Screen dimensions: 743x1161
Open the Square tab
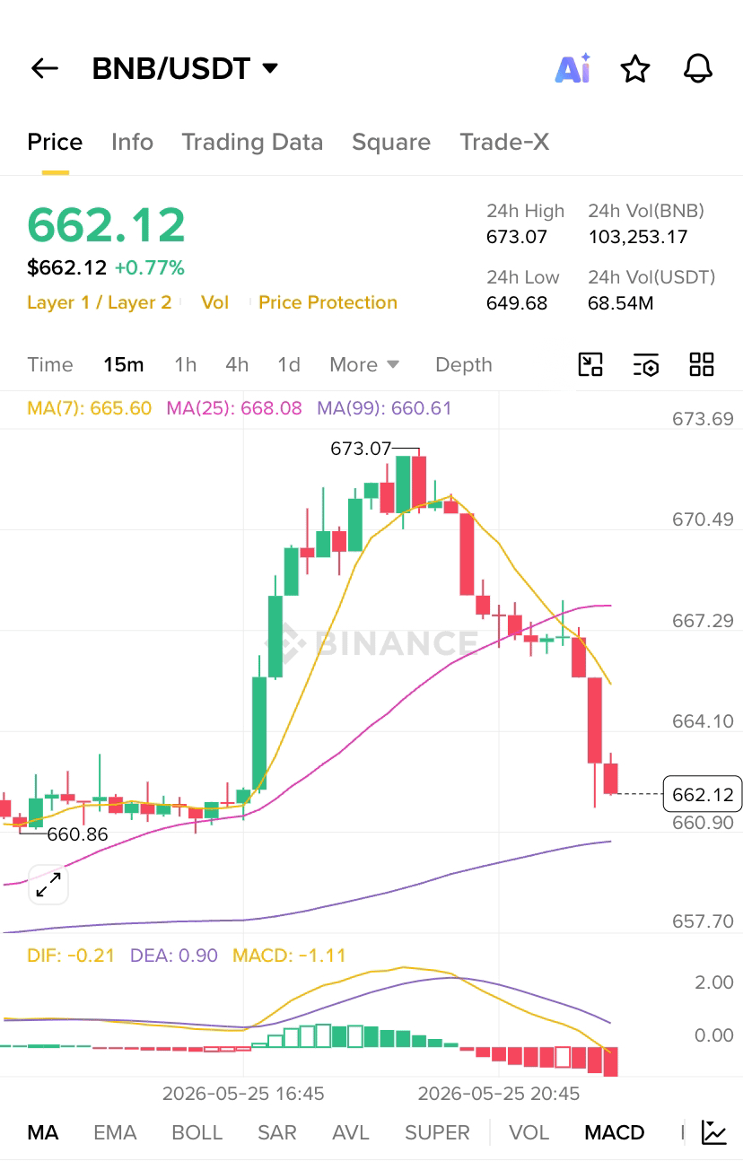[x=391, y=142]
